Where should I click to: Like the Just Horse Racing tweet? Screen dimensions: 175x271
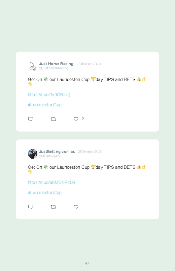76,119
